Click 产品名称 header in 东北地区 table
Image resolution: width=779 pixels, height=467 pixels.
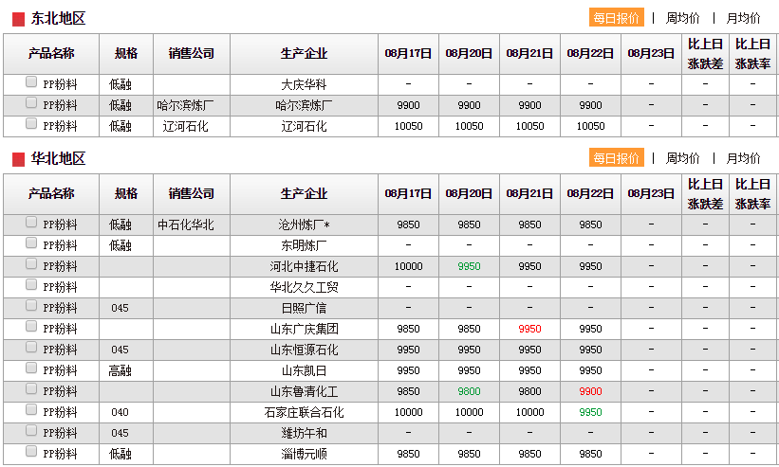[x=51, y=54]
